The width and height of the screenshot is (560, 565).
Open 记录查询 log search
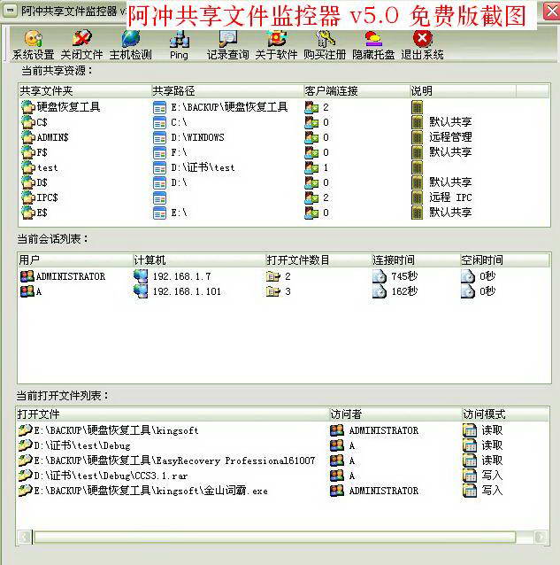tap(227, 44)
